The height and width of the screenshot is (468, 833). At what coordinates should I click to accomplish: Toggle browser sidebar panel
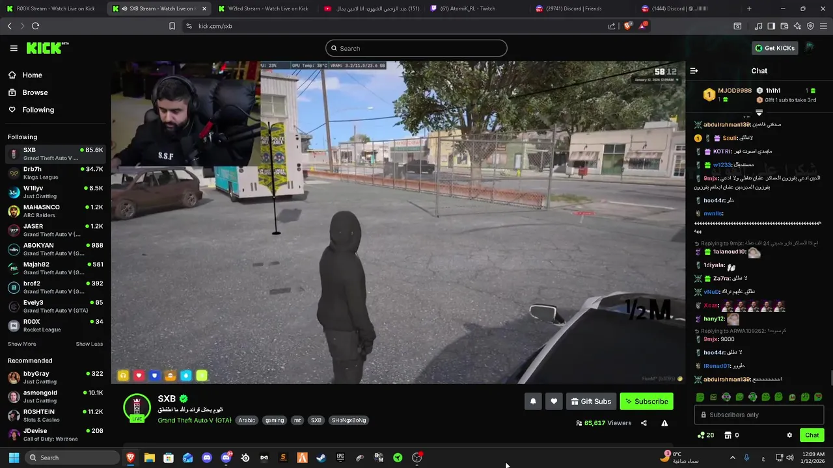[771, 26]
